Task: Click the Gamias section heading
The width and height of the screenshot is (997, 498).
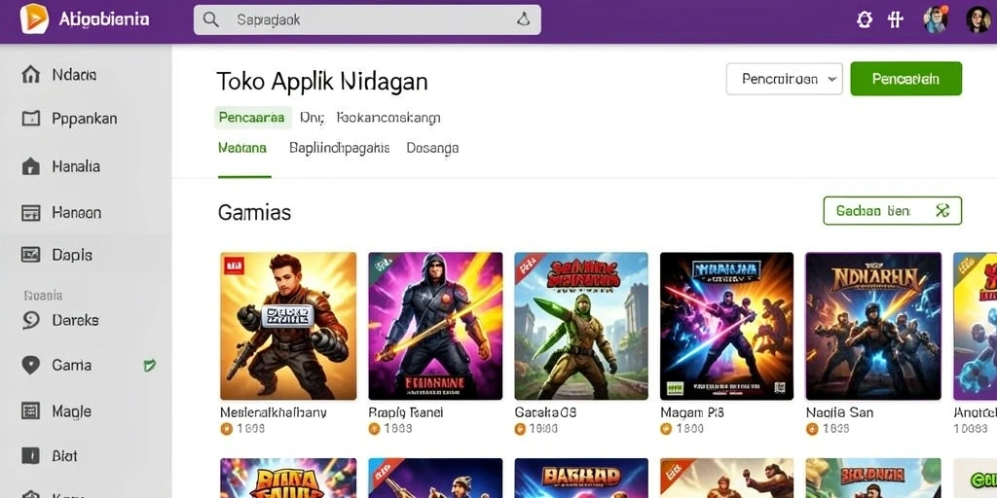Action: [x=254, y=212]
